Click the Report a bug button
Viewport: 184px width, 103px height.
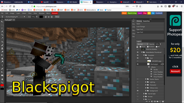tap(132, 13)
